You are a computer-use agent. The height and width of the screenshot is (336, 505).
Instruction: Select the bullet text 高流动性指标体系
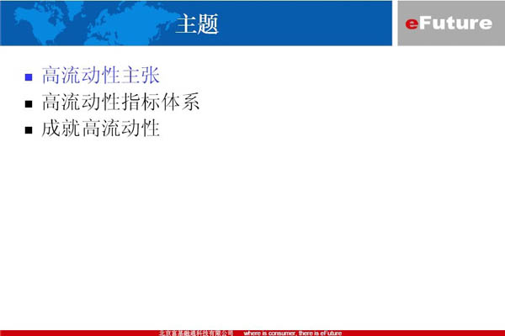120,102
